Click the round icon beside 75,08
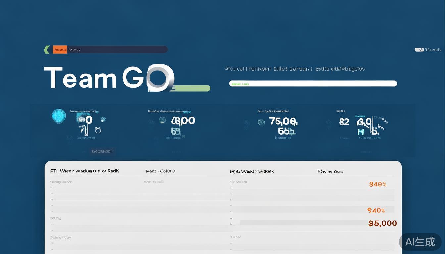The height and width of the screenshot is (254, 445). pos(261,122)
